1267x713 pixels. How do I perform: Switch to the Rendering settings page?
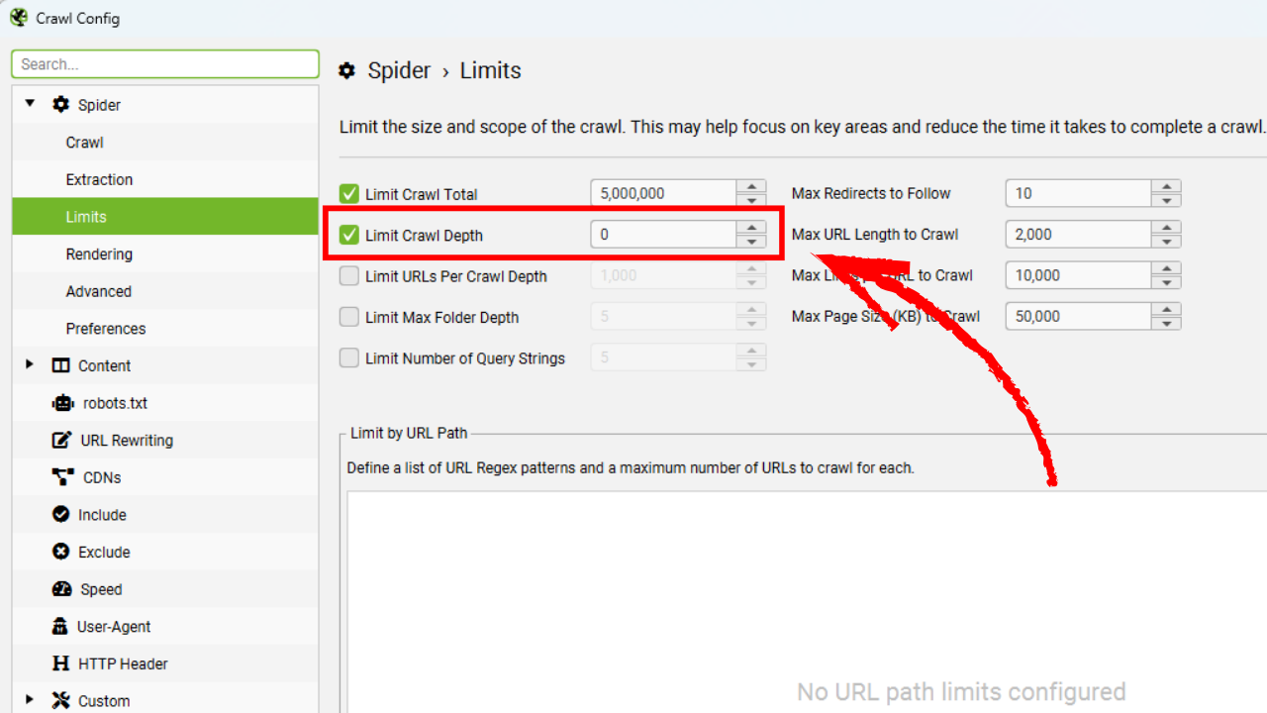click(x=99, y=254)
